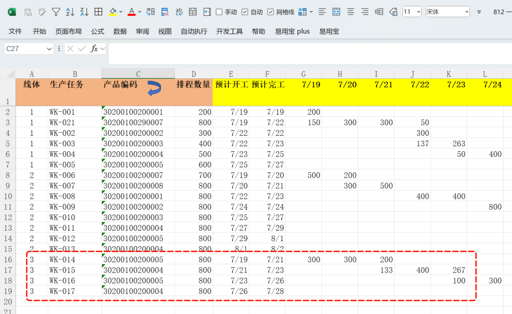Image resolution: width=512 pixels, height=314 pixels.
Task: Click the cell with value 267
Action: tap(448, 270)
